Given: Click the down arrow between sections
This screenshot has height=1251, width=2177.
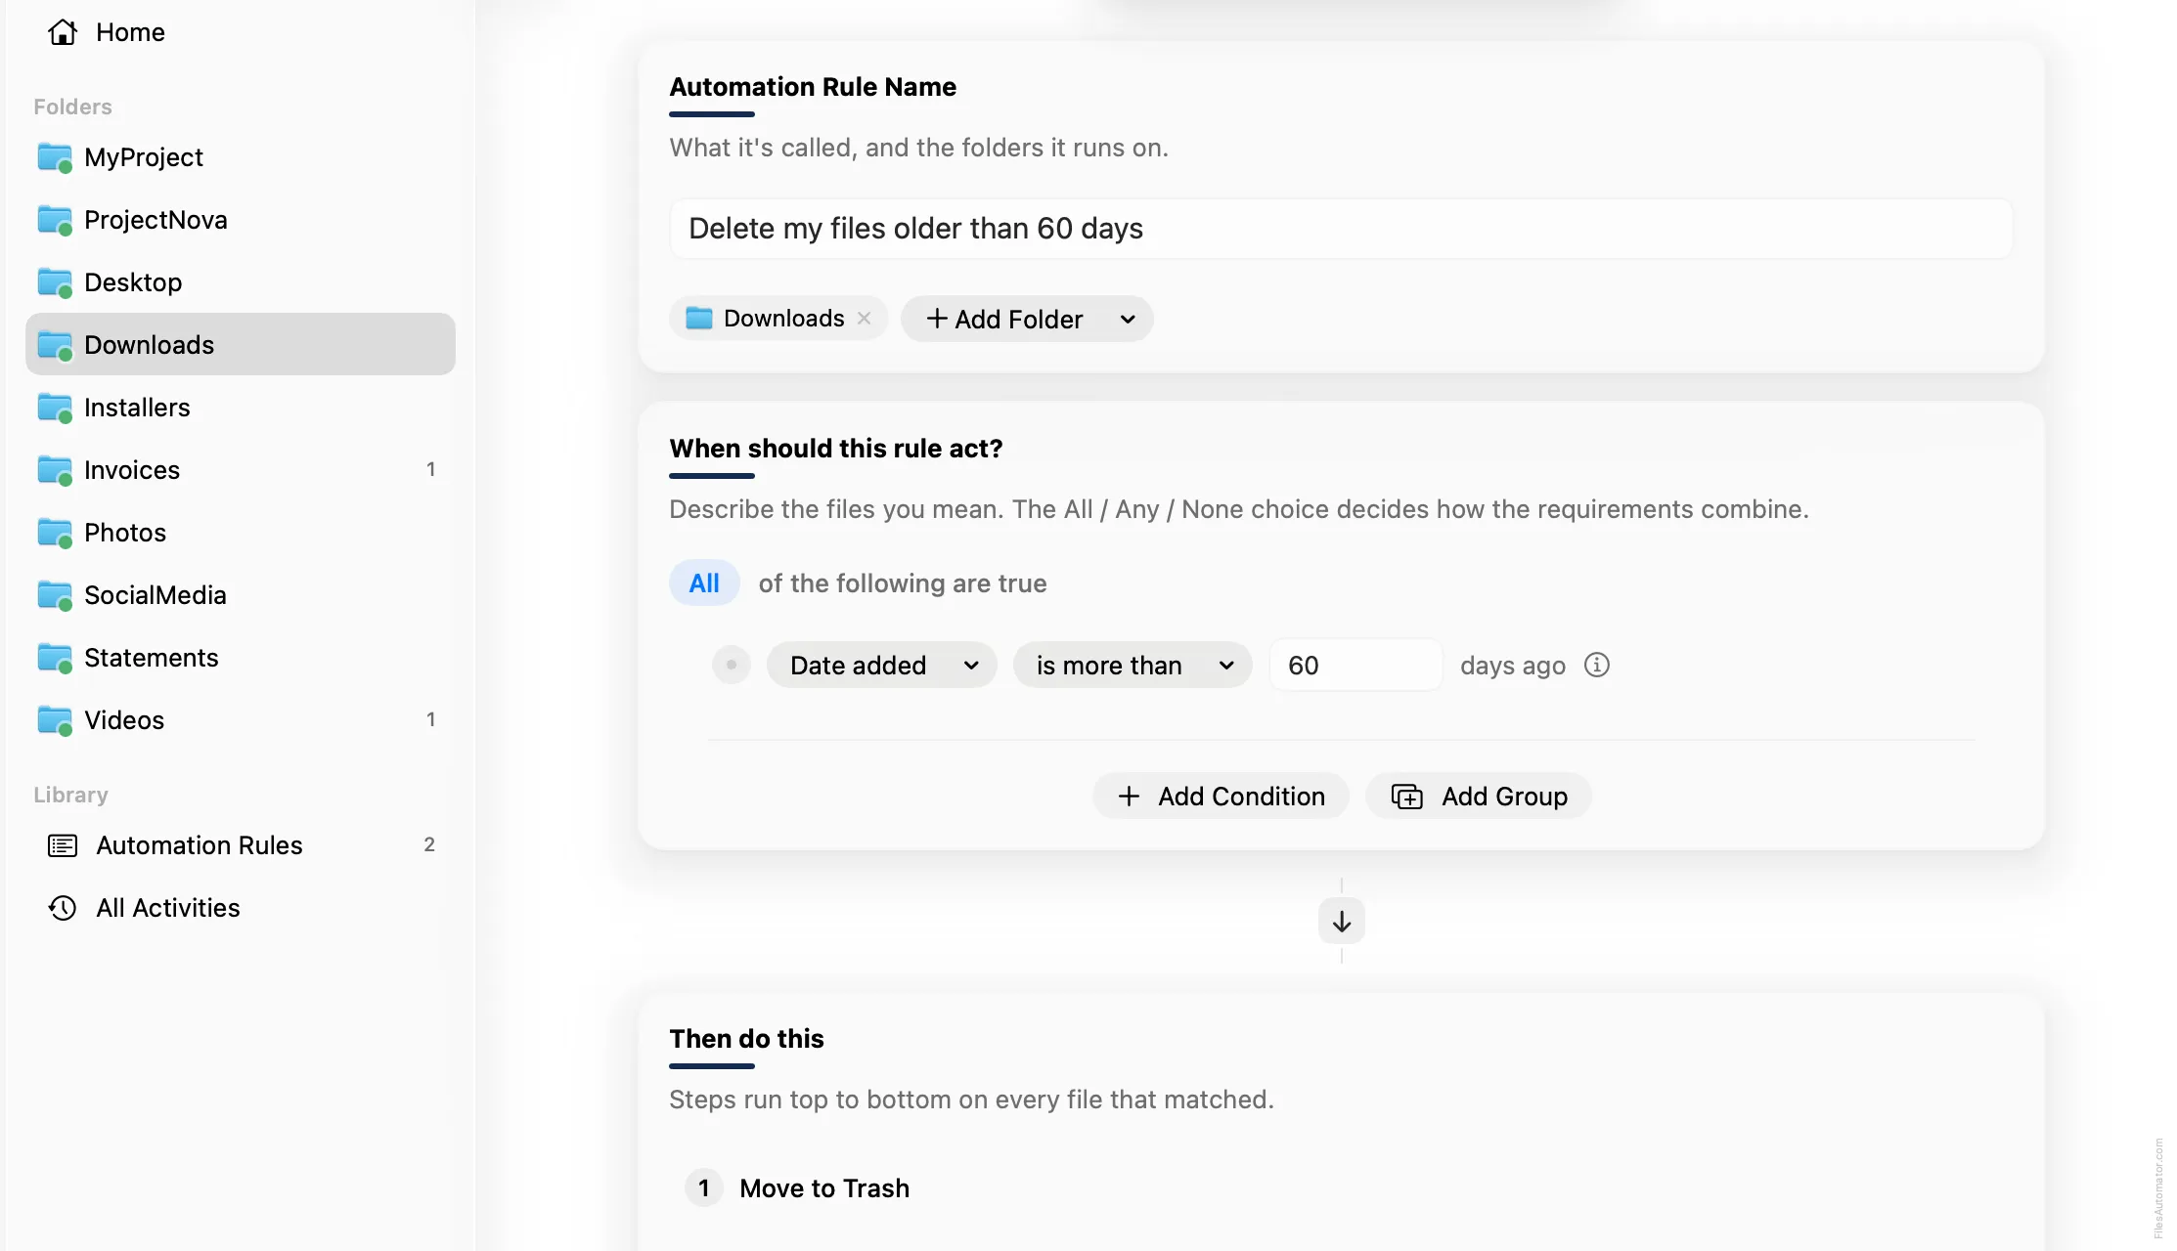Looking at the screenshot, I should coord(1342,921).
